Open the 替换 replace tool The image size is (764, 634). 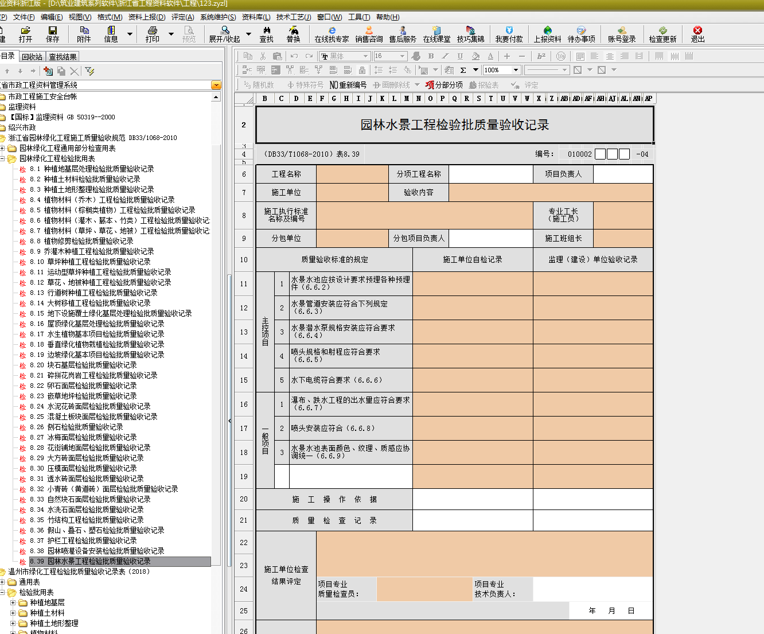(293, 34)
